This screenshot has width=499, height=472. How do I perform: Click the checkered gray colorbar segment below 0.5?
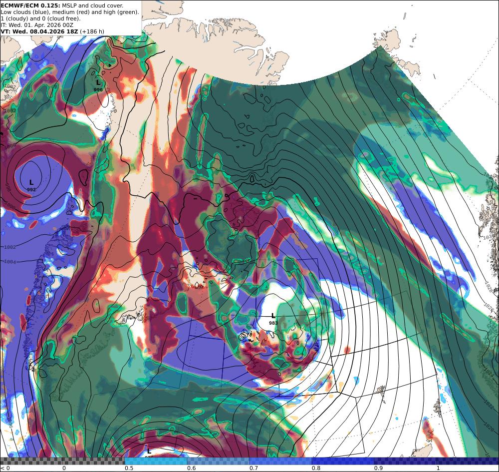click(x=62, y=461)
